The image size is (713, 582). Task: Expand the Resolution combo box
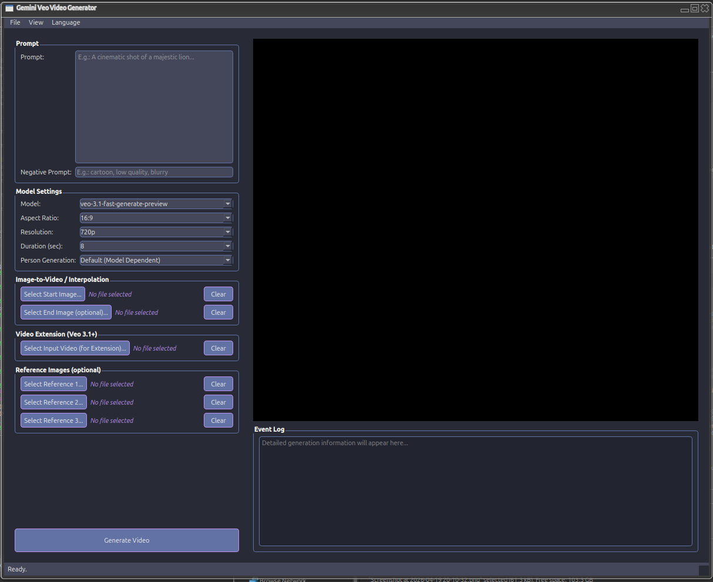point(156,232)
